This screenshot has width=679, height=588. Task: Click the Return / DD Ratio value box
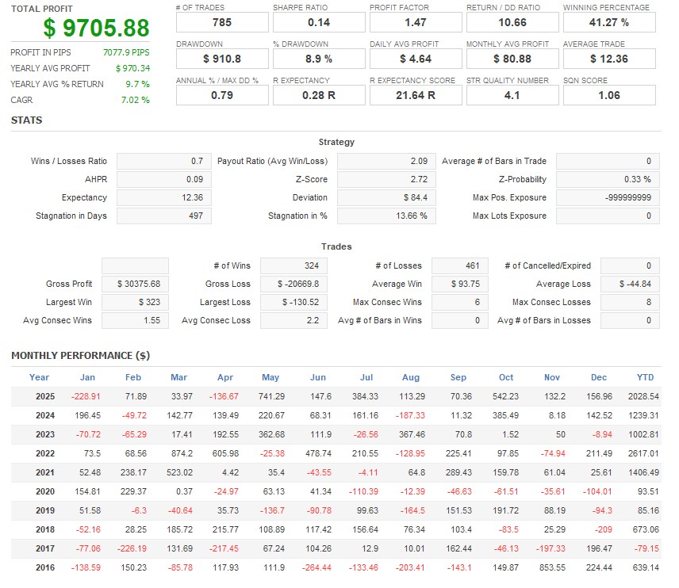(x=512, y=22)
